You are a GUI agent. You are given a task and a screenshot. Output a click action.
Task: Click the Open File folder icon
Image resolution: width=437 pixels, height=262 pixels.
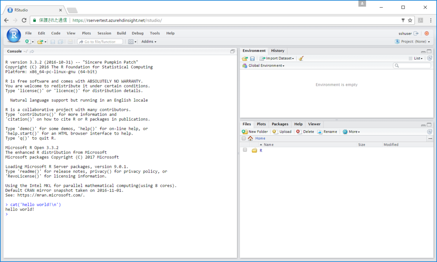coord(40,41)
